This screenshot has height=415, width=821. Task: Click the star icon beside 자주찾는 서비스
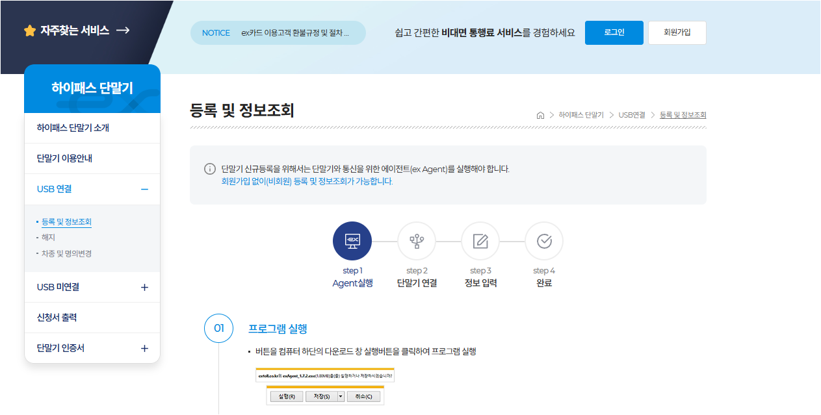point(29,30)
